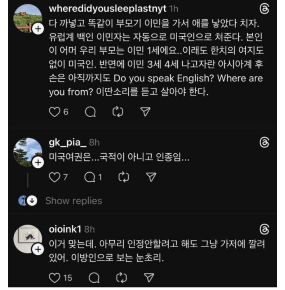
Task: Open Threads logo on wheredidyousleeplastnyt post
Action: point(264,9)
